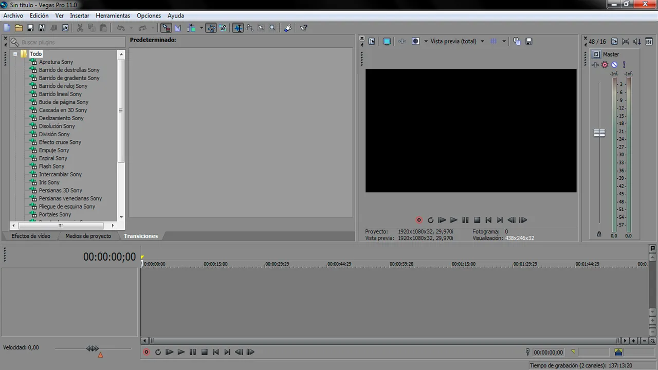Copy preview snapshot to clipboard

(517, 41)
